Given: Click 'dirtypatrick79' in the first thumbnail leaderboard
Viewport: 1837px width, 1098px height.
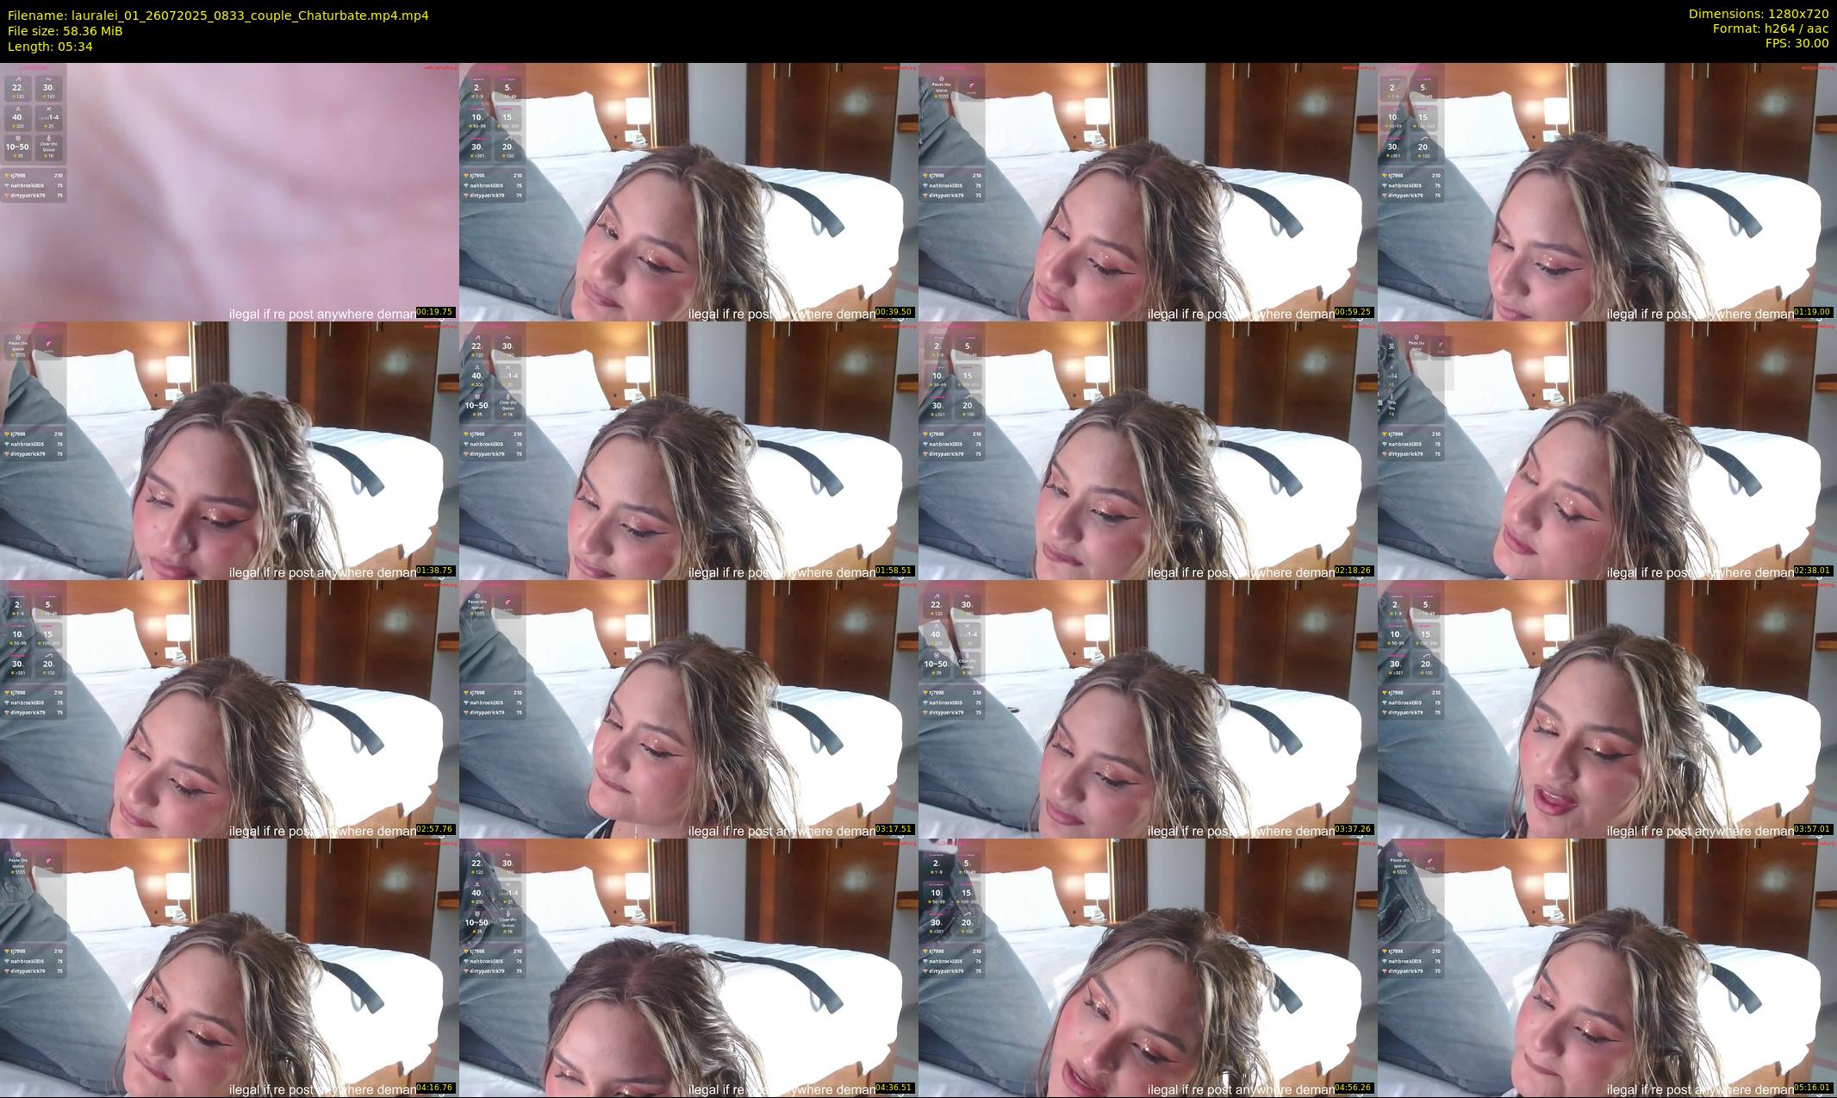Looking at the screenshot, I should [26, 196].
